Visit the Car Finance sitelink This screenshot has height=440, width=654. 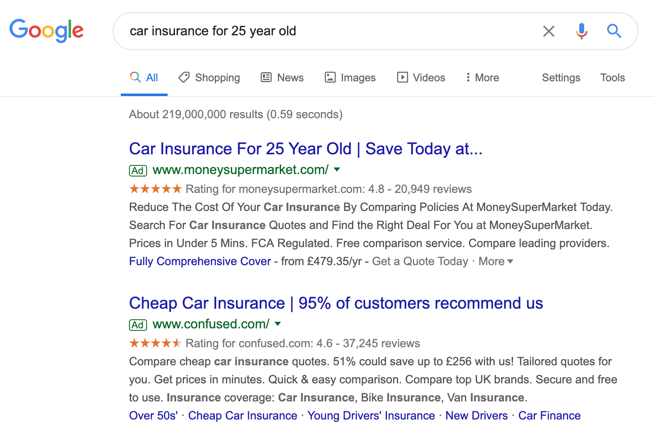coord(549,416)
